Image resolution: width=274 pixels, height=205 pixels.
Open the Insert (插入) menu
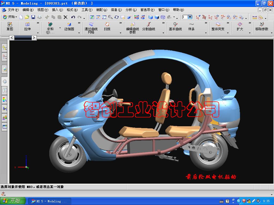(57, 10)
